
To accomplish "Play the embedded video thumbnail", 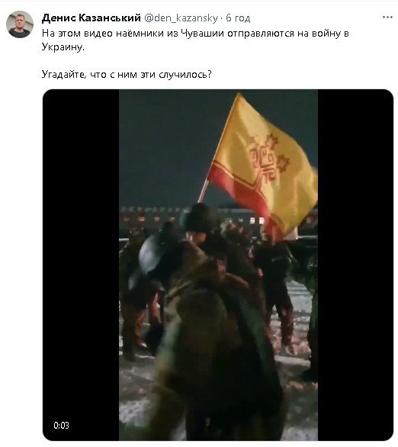I will pos(218,265).
